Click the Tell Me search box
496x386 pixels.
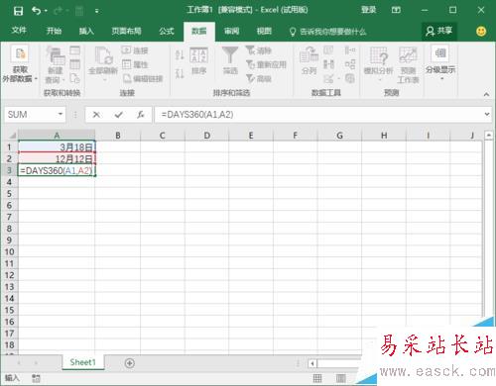pos(327,32)
